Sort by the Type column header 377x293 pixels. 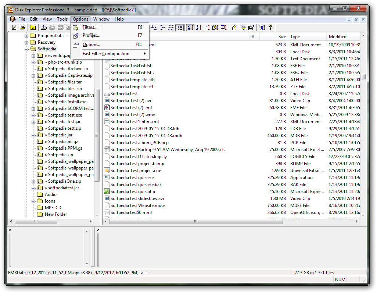307,37
